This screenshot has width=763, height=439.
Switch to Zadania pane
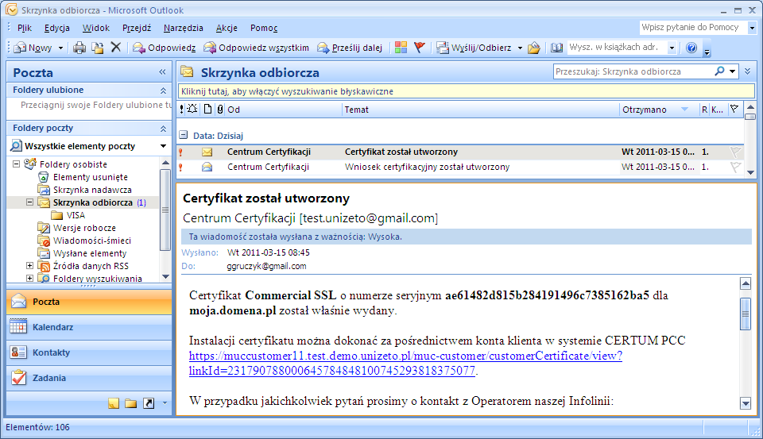(x=89, y=378)
